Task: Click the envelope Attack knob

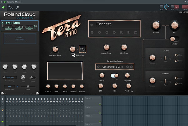Action: point(48,87)
